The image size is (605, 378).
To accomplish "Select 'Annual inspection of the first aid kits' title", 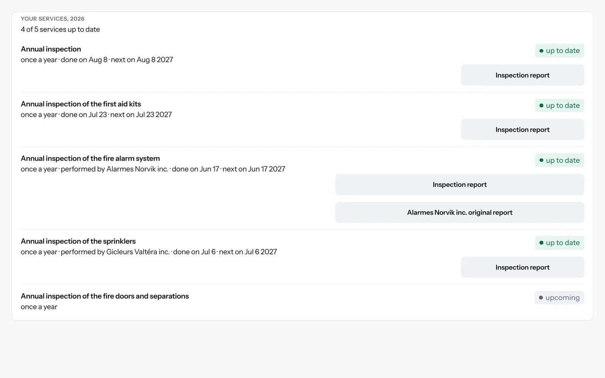I will point(81,104).
